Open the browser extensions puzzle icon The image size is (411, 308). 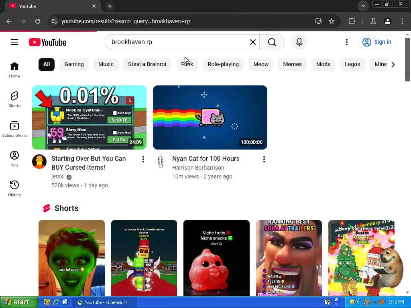[352, 21]
